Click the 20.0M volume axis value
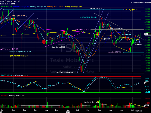The width and height of the screenshot is (151, 113). click(x=147, y=98)
